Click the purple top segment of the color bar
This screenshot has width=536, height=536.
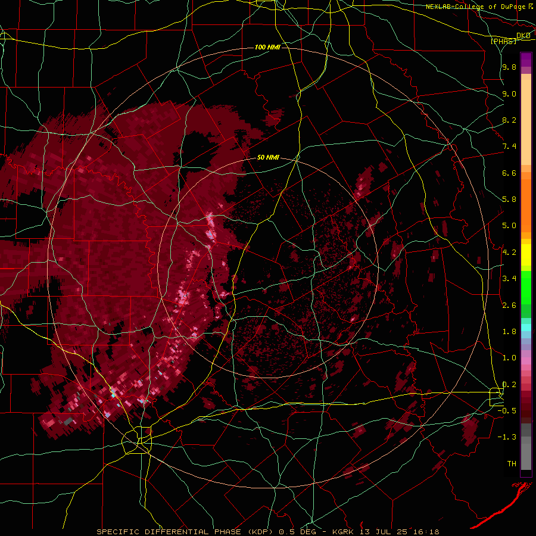(526, 60)
